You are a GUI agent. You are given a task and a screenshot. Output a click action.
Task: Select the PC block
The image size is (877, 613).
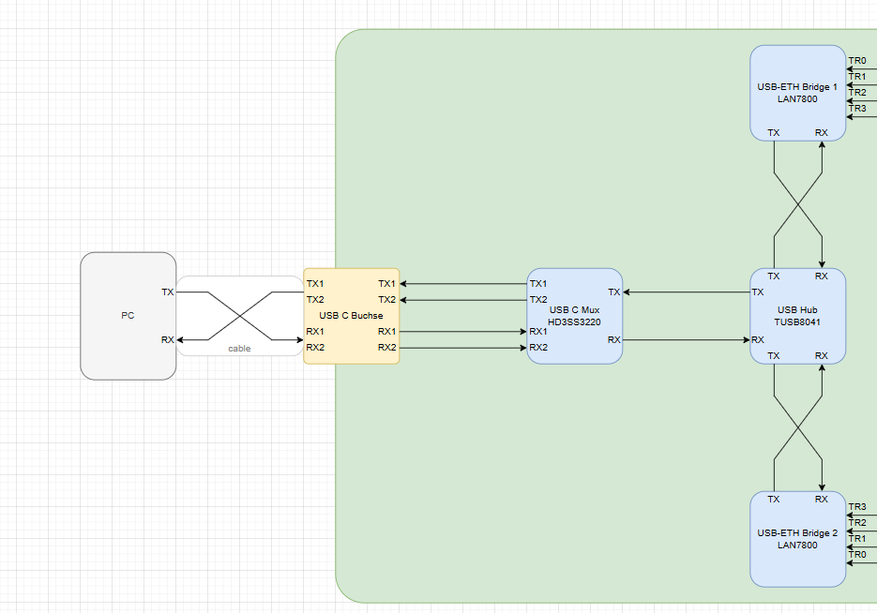[128, 315]
